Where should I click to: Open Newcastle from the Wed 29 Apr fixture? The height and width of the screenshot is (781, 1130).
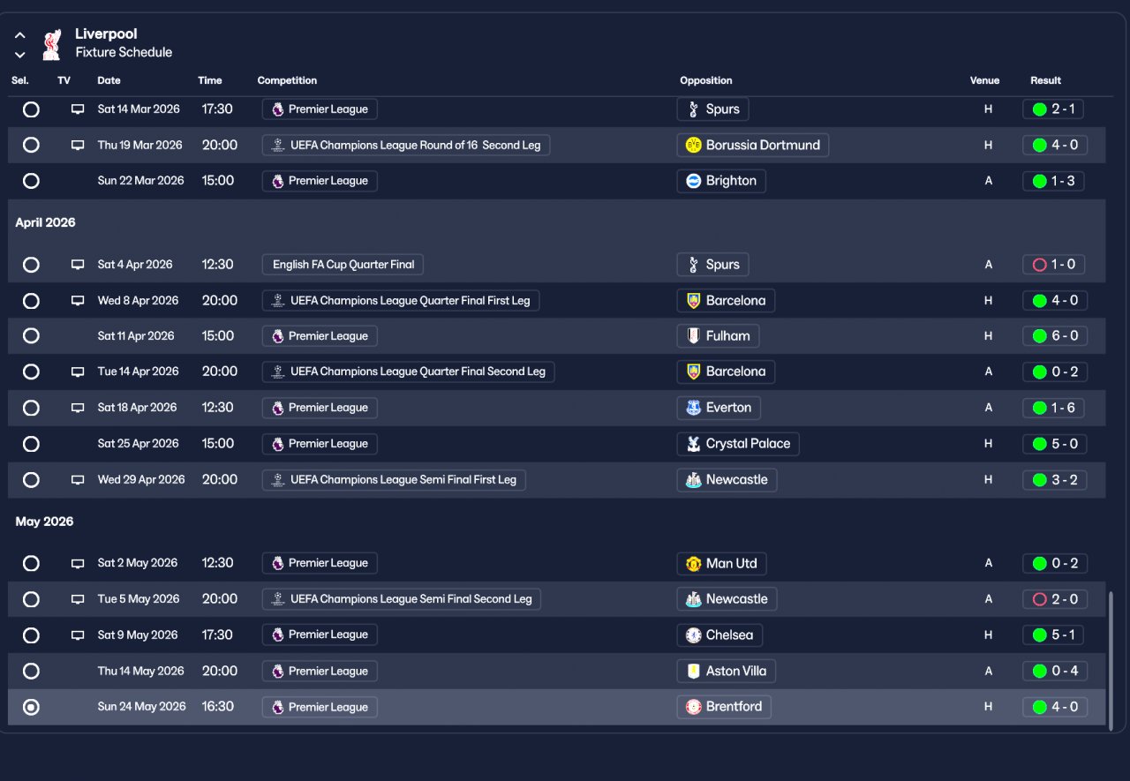[x=727, y=480]
